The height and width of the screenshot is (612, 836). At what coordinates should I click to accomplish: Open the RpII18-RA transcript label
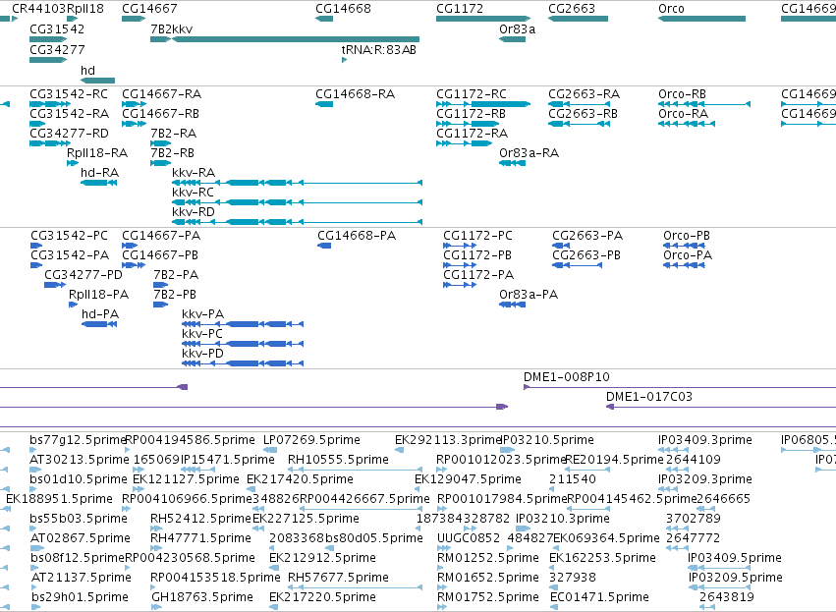(97, 153)
